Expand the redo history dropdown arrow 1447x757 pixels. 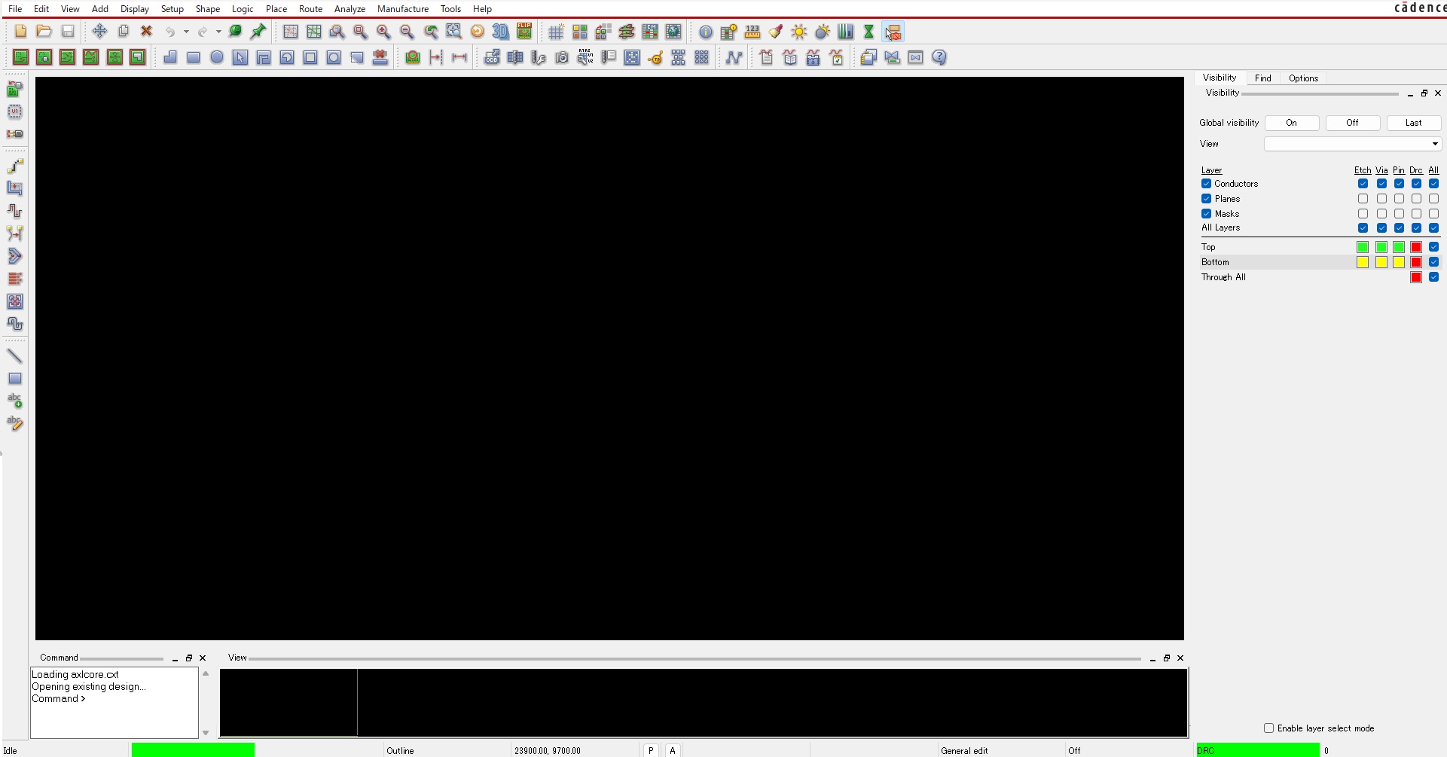tap(218, 32)
